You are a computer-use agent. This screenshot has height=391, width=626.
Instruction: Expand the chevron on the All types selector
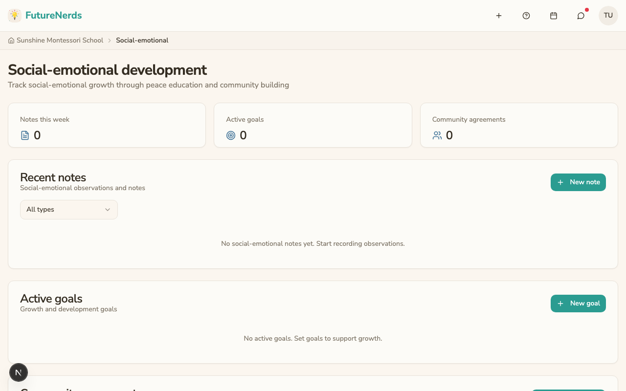[x=108, y=209]
